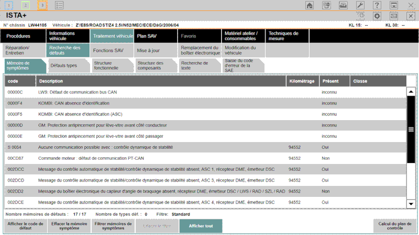Select fault 002DD2 capteur d'angle de braquage
Image resolution: width=419 pixels, height=235 pixels.
click(205, 191)
